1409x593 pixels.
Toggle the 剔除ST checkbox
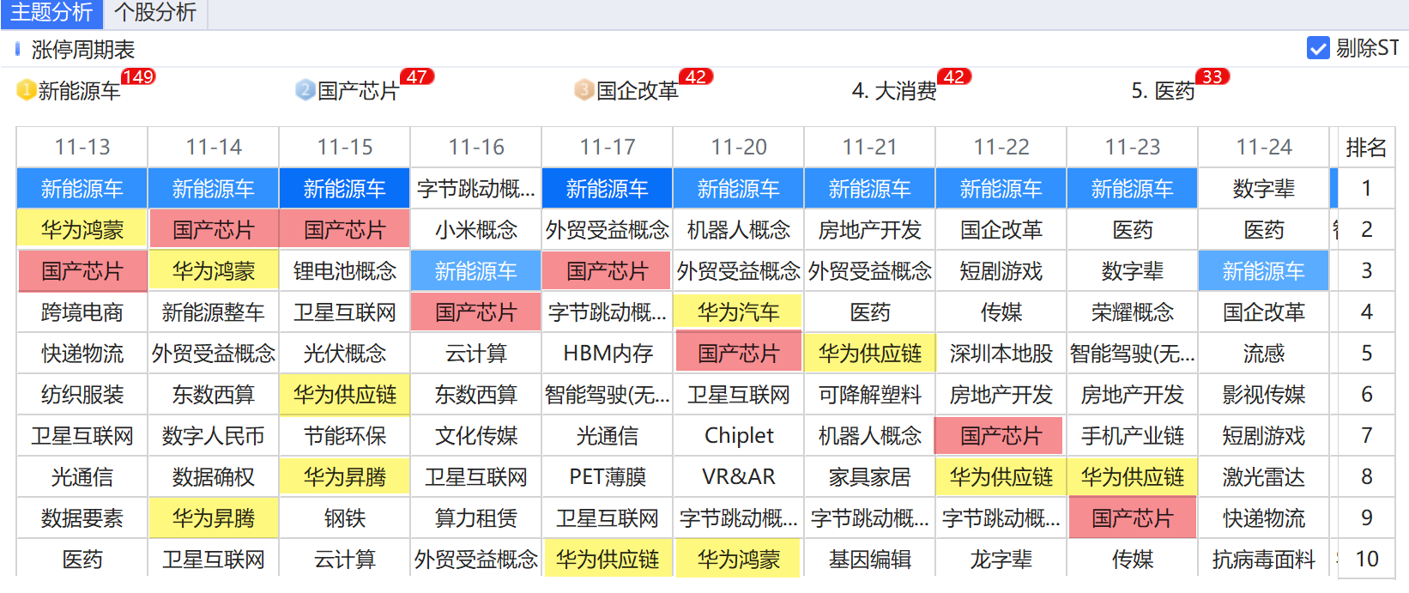pyautogui.click(x=1317, y=48)
